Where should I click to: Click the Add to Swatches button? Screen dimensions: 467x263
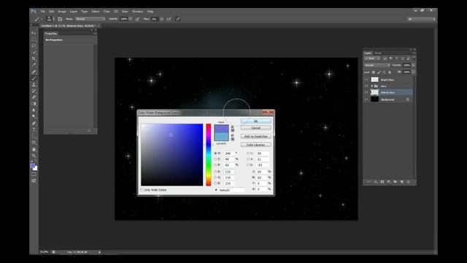point(256,137)
